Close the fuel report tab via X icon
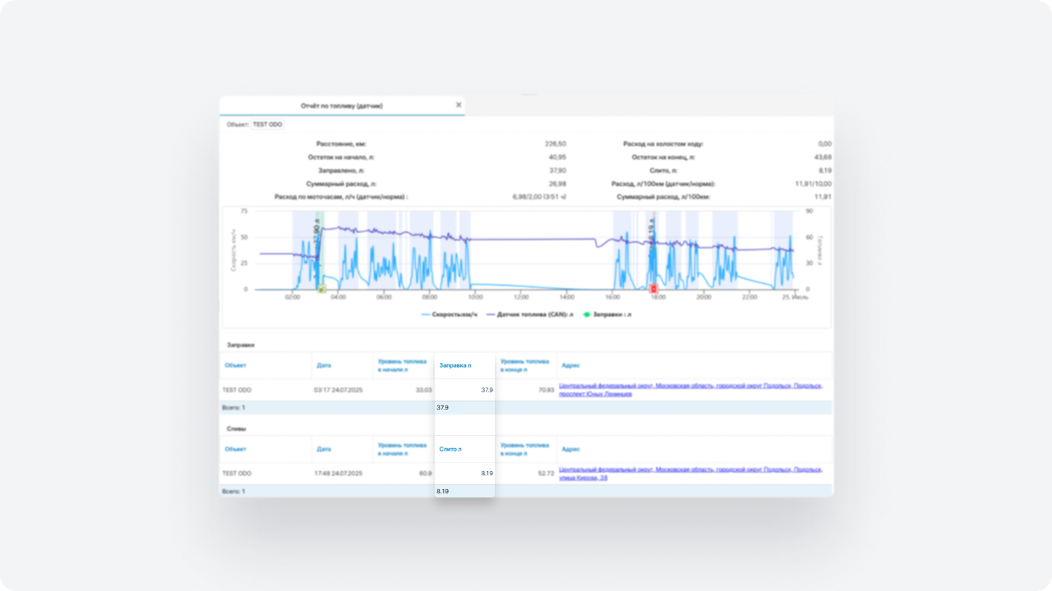 (459, 105)
